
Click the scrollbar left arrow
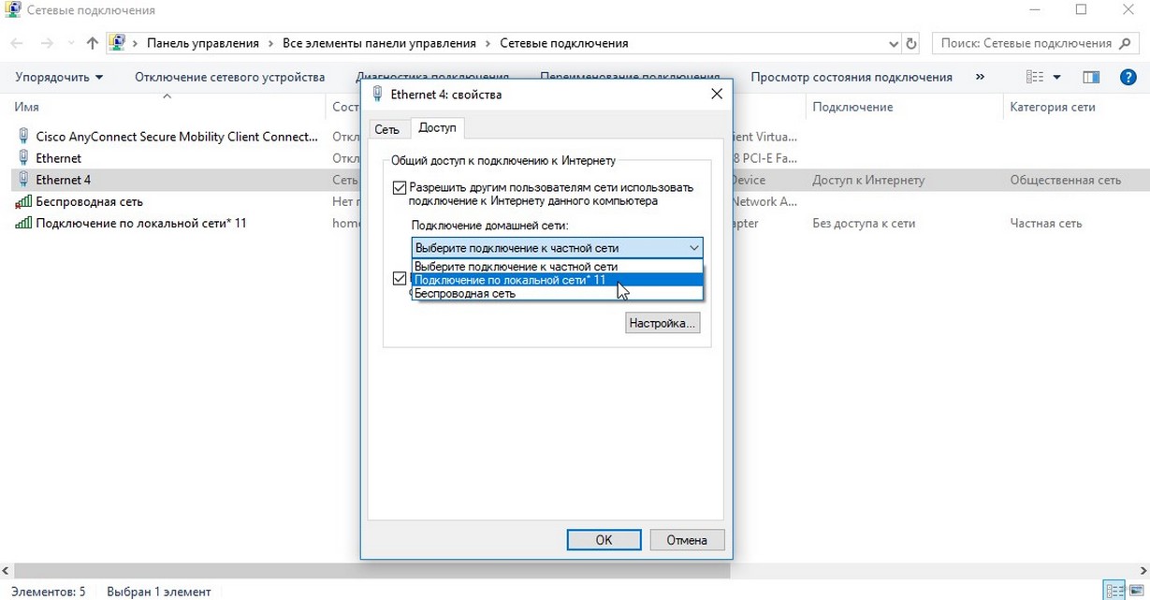(x=6, y=570)
